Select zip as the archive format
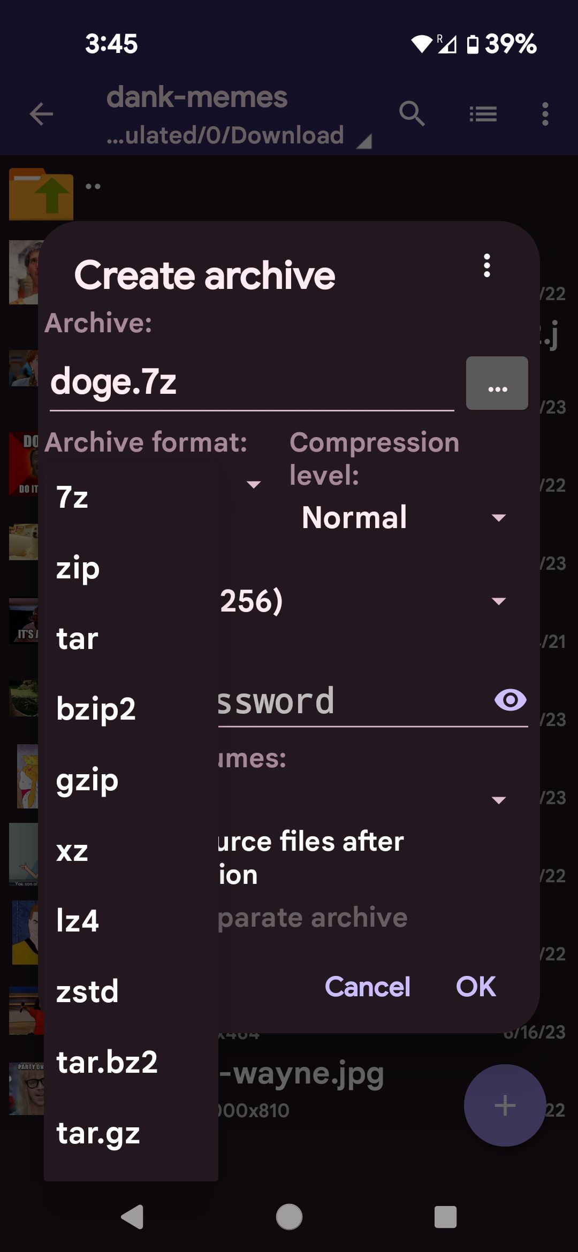 [78, 568]
